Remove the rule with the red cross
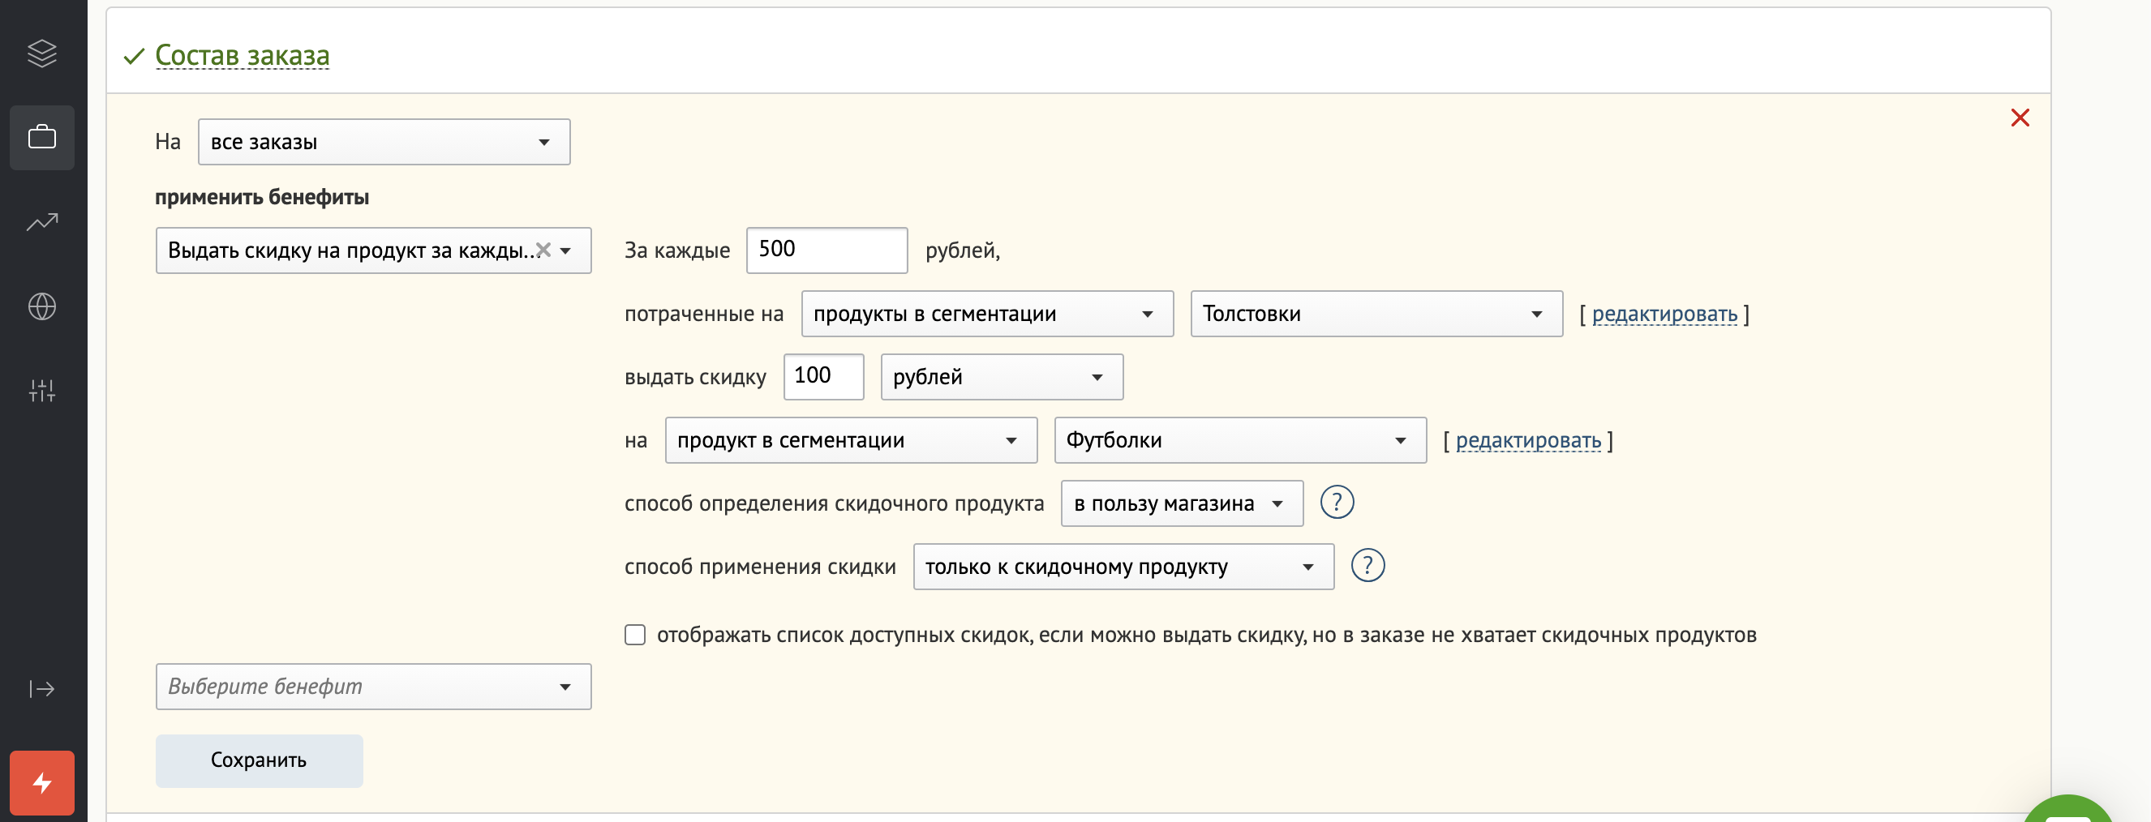2151x822 pixels. 2020,118
